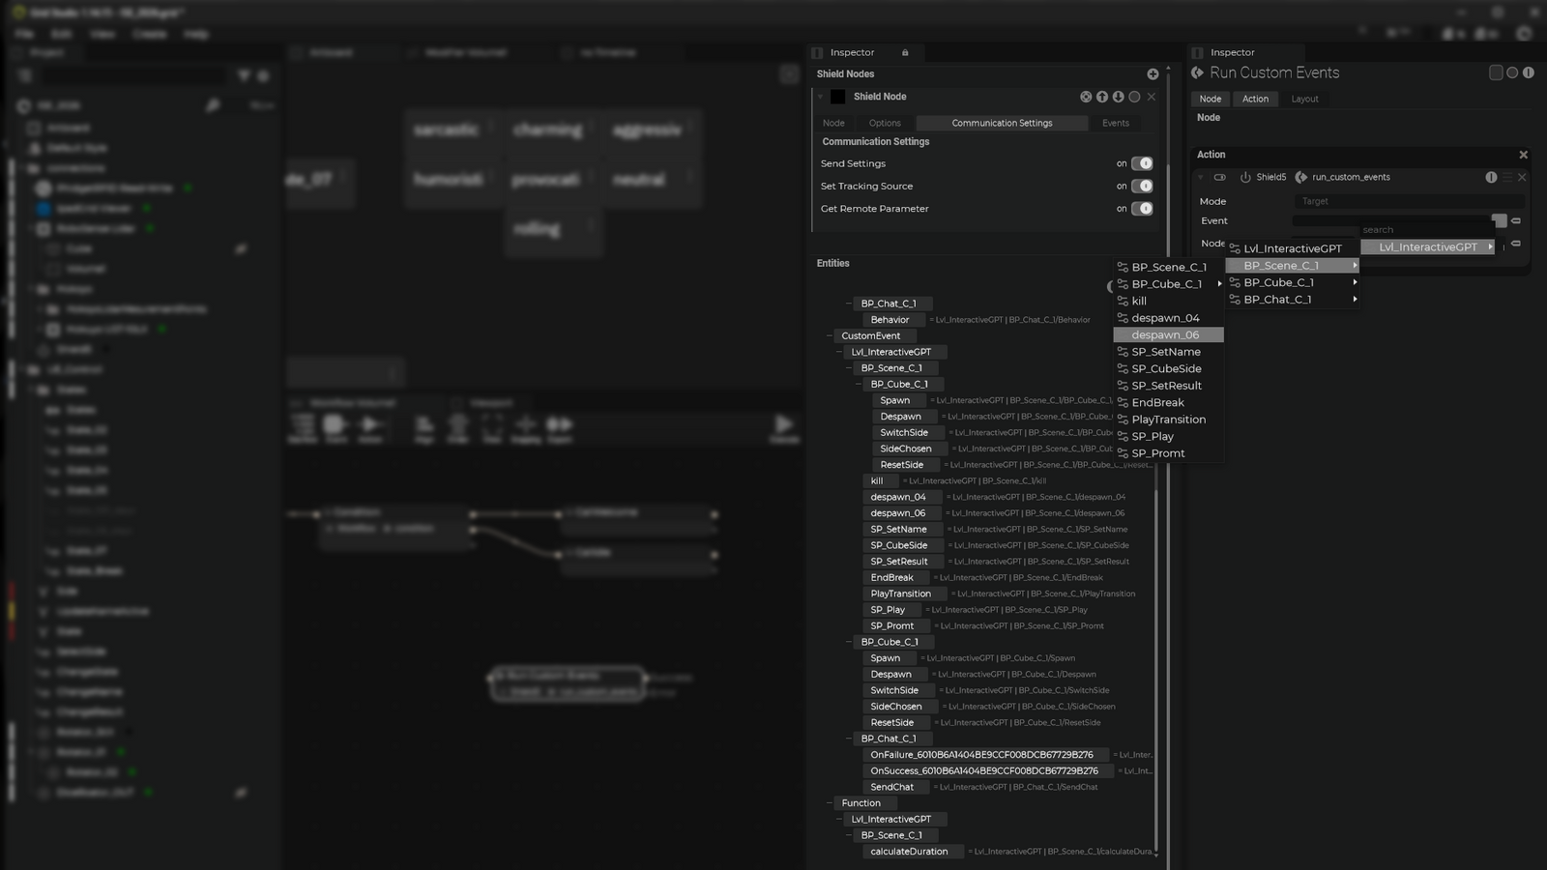Switch to the Events tab
This screenshot has height=870, width=1547.
pos(1115,124)
